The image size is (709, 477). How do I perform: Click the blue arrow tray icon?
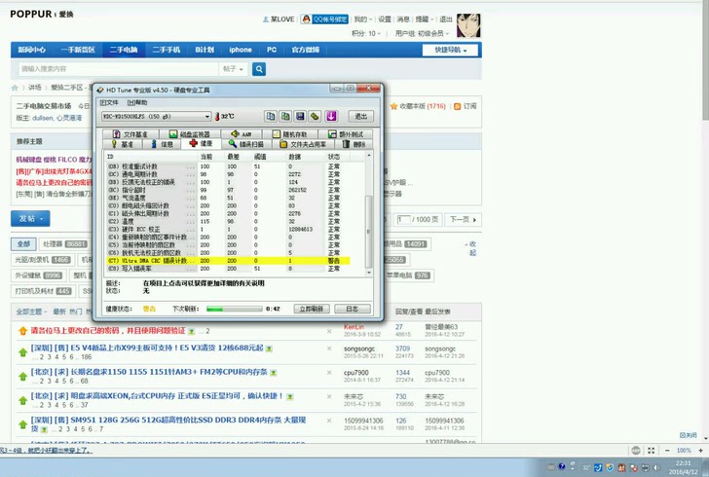click(x=598, y=467)
